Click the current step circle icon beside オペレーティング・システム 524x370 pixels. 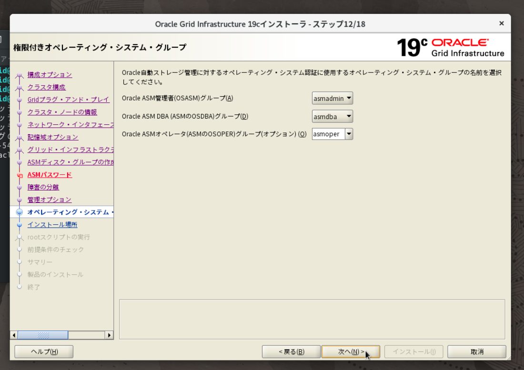tap(20, 212)
